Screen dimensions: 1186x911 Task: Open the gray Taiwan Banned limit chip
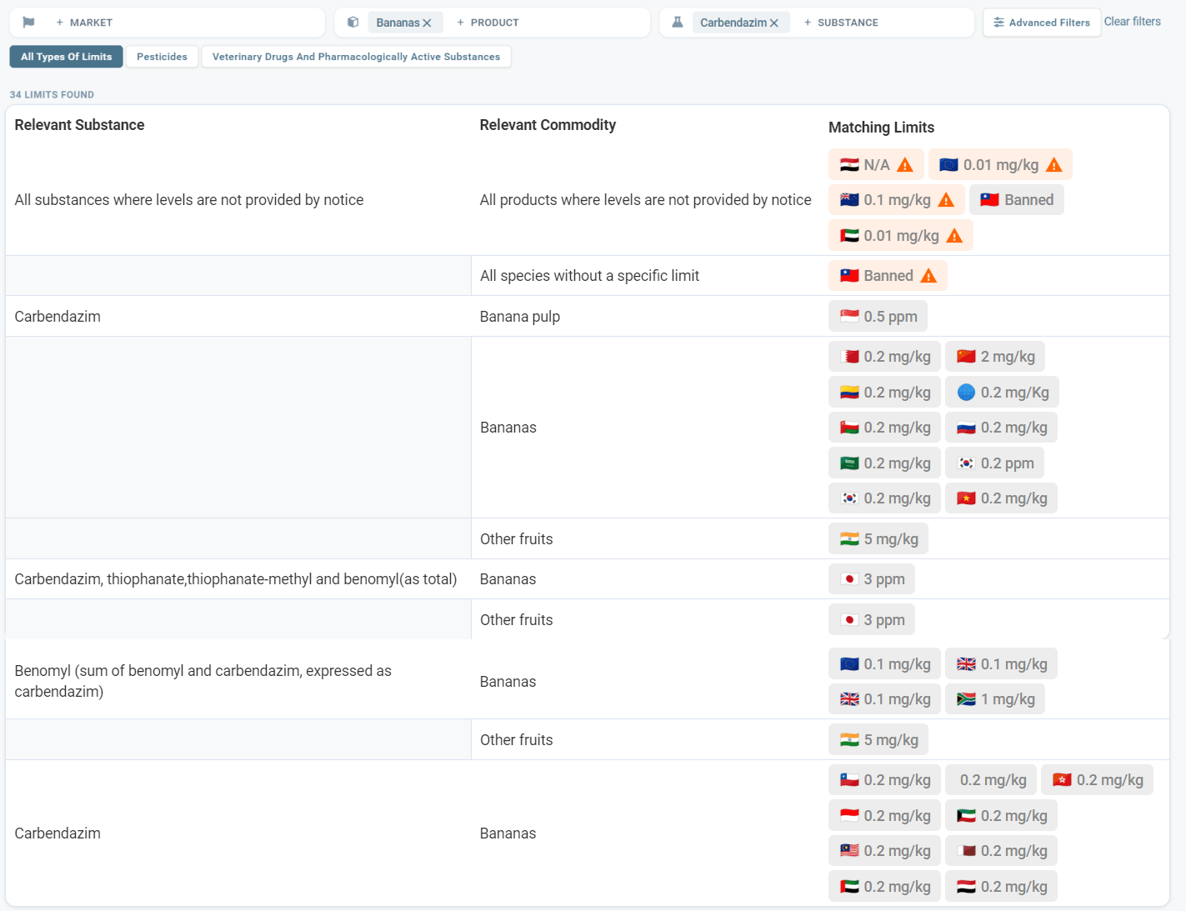[1017, 200]
